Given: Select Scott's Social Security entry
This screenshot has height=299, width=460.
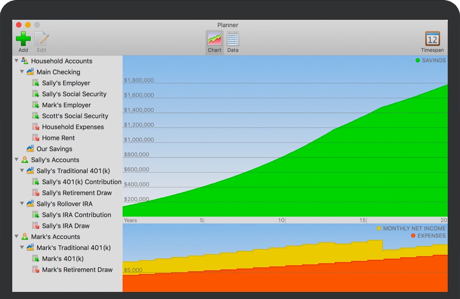Looking at the screenshot, I should pyautogui.click(x=75, y=116).
